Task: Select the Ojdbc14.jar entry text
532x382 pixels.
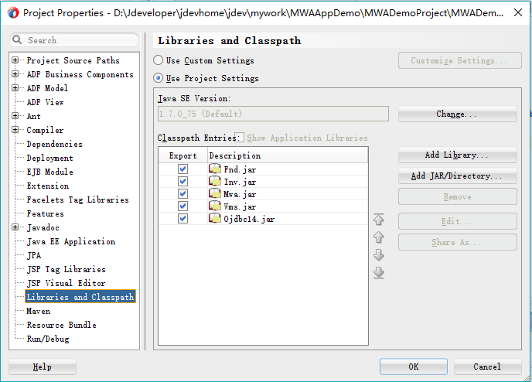Action: (249, 219)
